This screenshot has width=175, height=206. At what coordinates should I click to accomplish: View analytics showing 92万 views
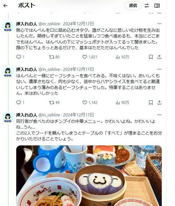pyautogui.click(x=122, y=57)
